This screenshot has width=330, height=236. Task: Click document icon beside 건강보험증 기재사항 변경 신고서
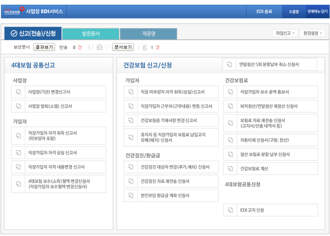131,120
